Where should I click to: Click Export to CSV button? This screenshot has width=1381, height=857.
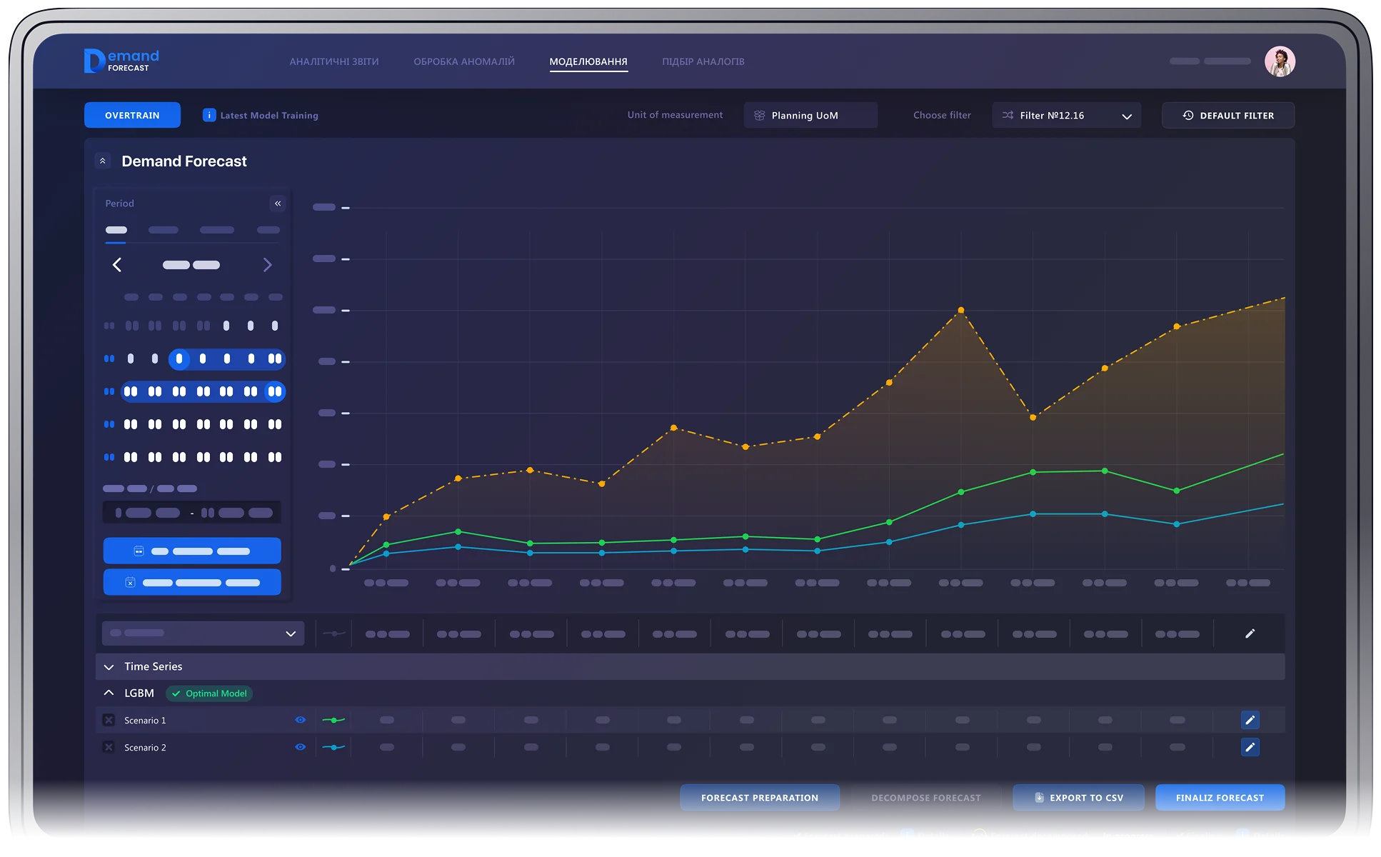point(1078,798)
